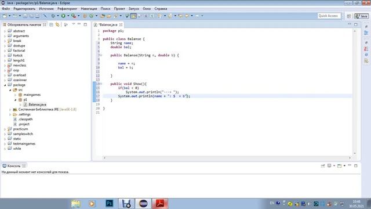The height and width of the screenshot is (209, 371).
Task: Select the Balanse.java editor tab
Action: (108, 24)
